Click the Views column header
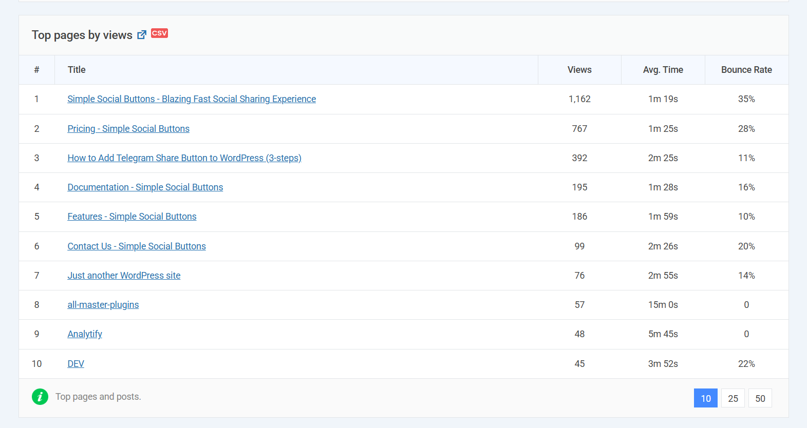 pos(579,70)
